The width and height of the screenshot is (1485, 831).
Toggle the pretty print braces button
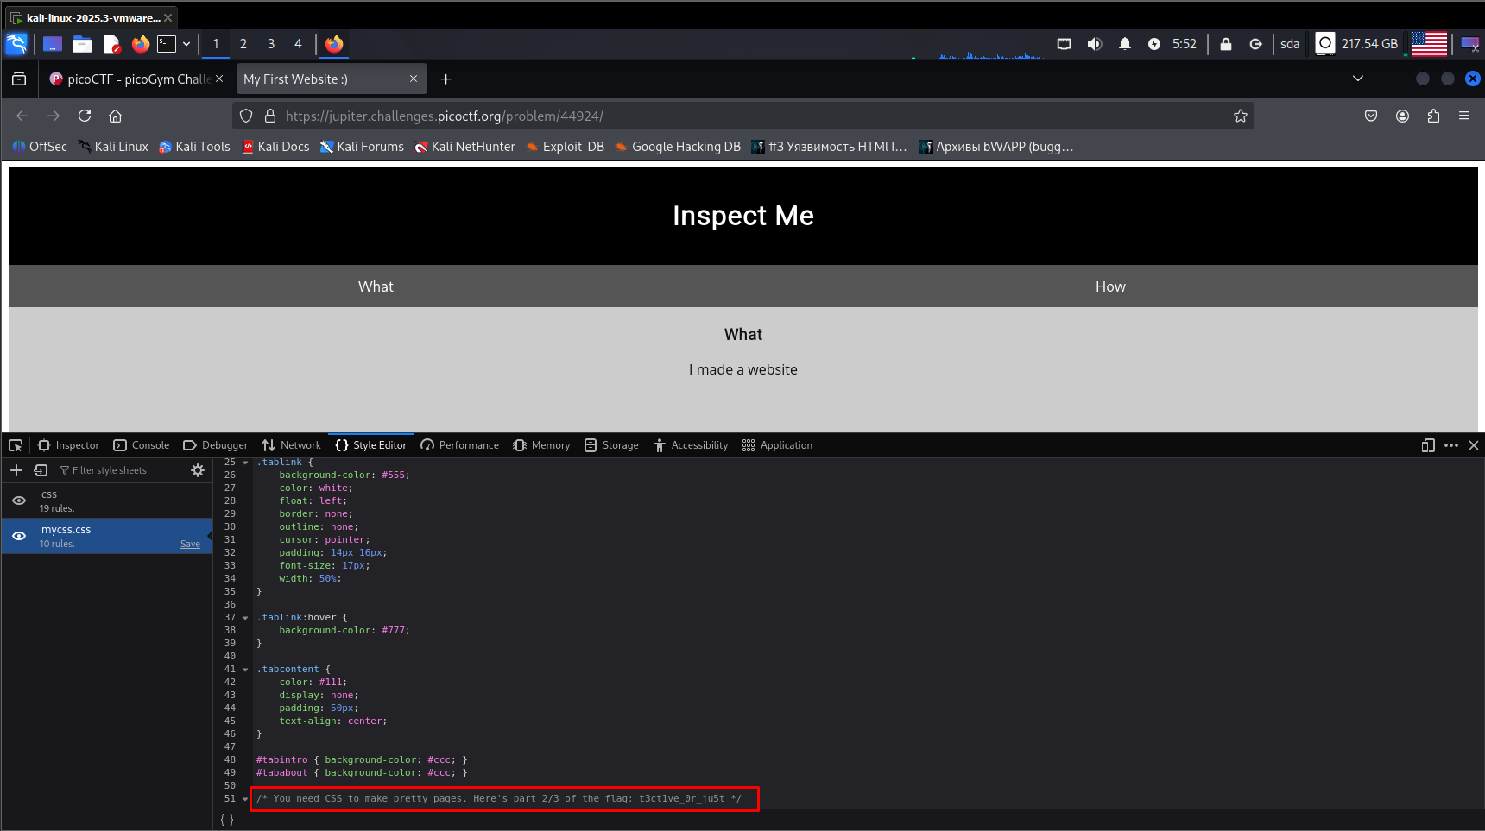point(226,820)
